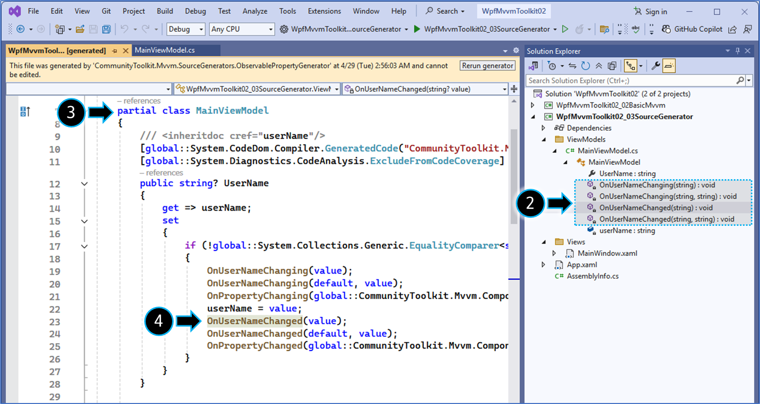Expand the Dependencies node
760x404 pixels.
tap(544, 128)
